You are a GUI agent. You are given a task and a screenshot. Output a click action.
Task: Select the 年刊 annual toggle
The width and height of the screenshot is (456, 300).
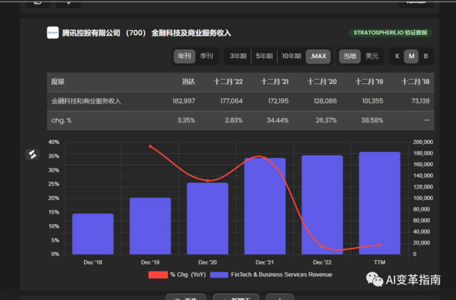click(x=184, y=56)
